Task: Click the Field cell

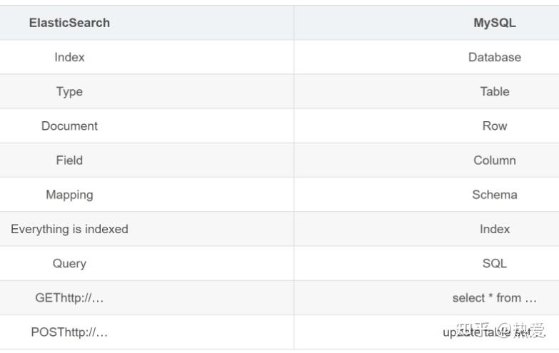Action: (x=69, y=160)
